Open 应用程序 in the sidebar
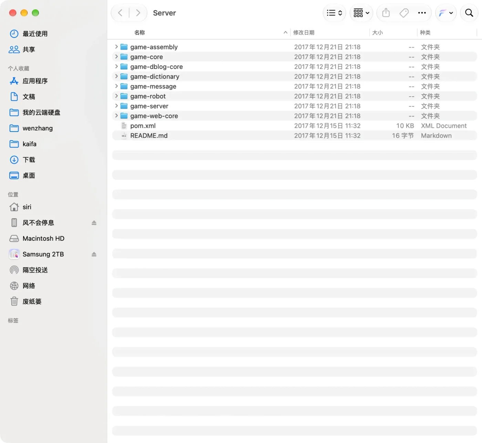 (x=34, y=81)
